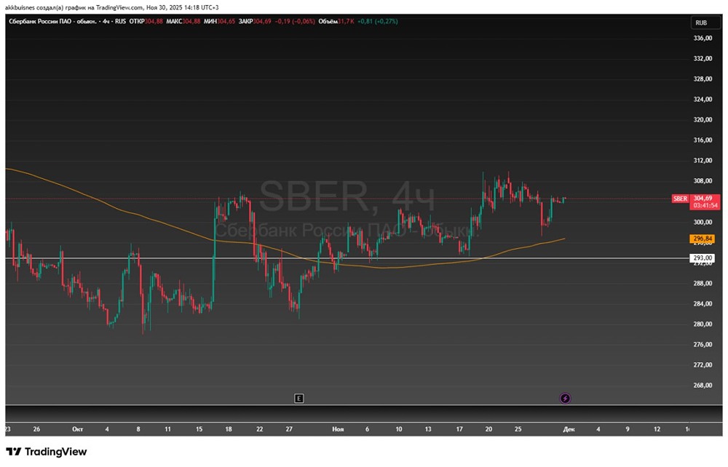728x467 pixels.
Task: Click the 312,00 price axis label
Action: pos(703,161)
